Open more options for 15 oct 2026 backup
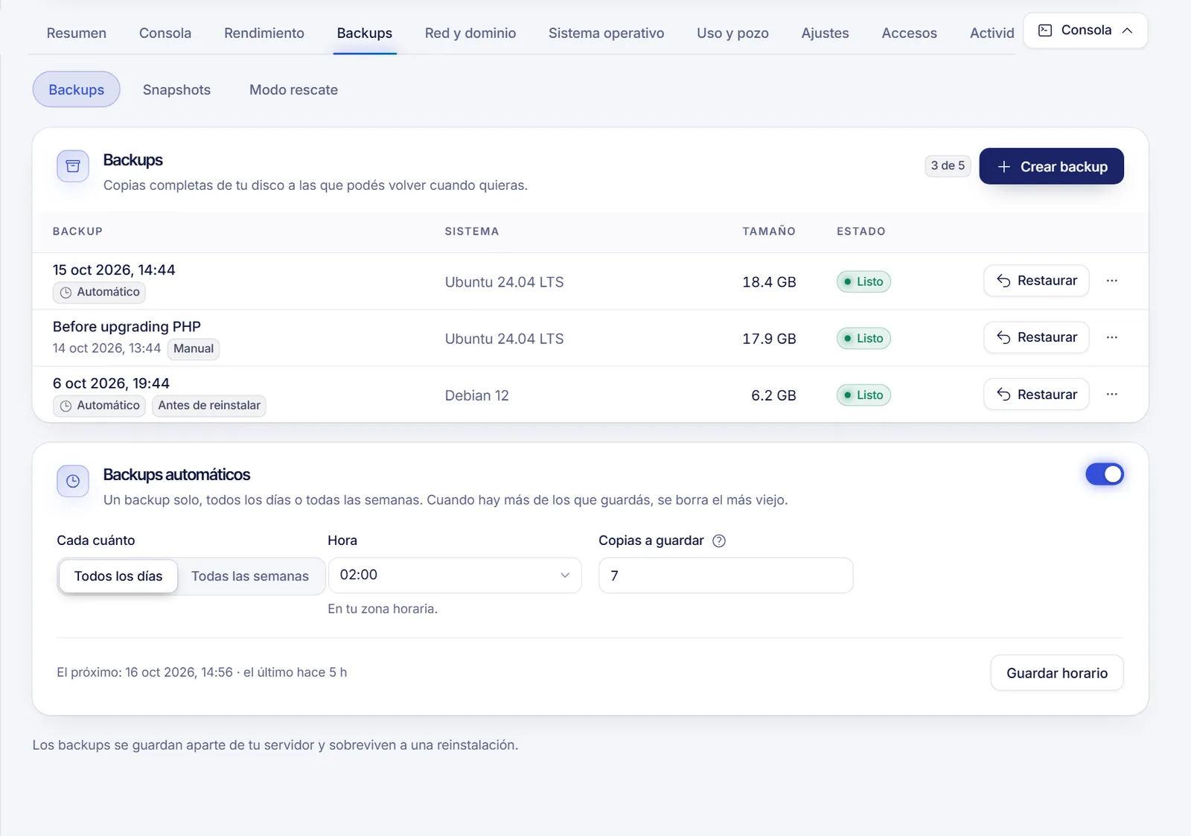Viewport: 1191px width, 836px height. 1112,281
